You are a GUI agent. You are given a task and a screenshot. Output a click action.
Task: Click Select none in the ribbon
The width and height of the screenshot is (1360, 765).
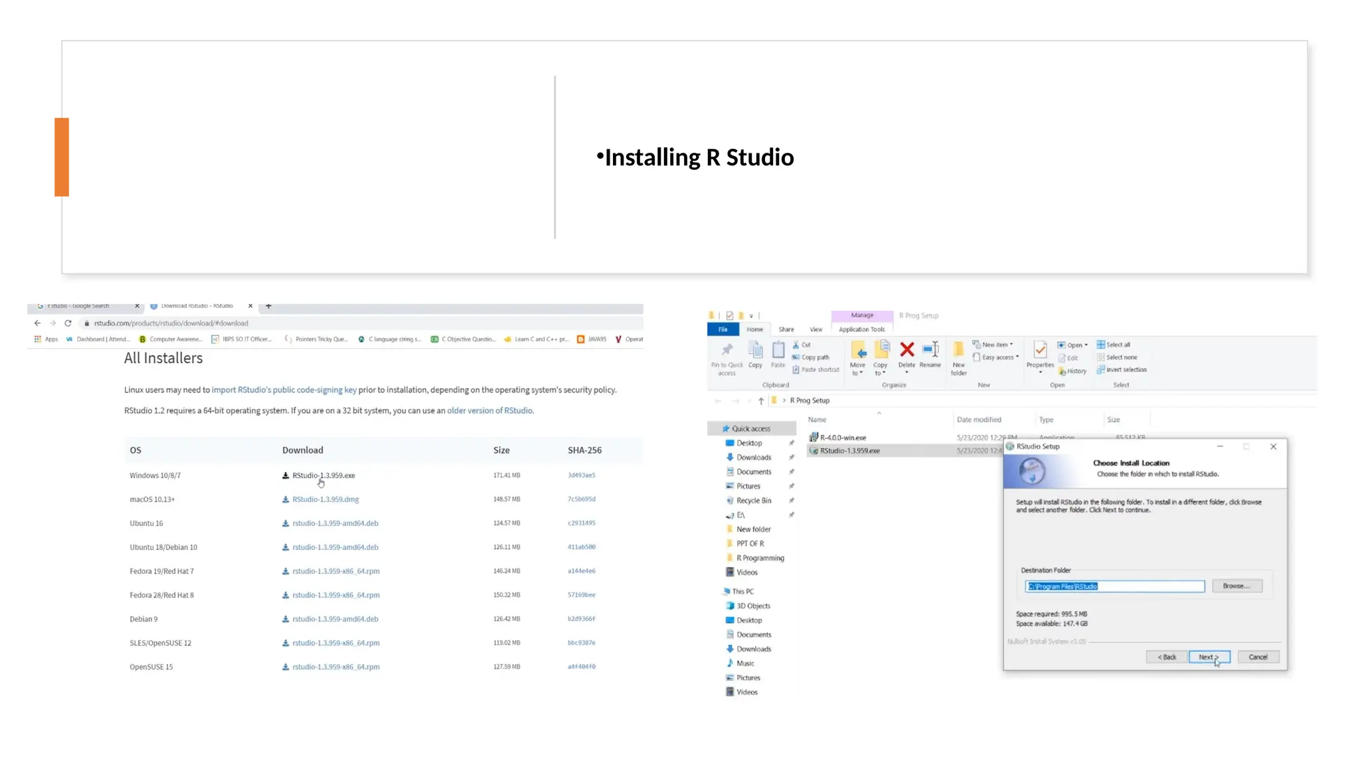coord(1117,357)
